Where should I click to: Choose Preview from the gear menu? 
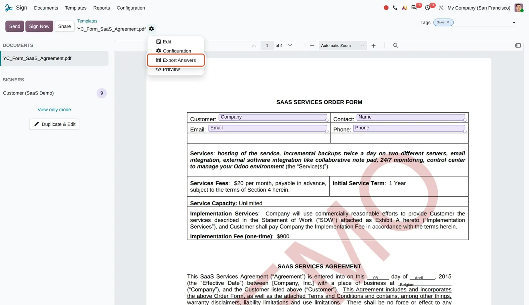pyautogui.click(x=176, y=69)
